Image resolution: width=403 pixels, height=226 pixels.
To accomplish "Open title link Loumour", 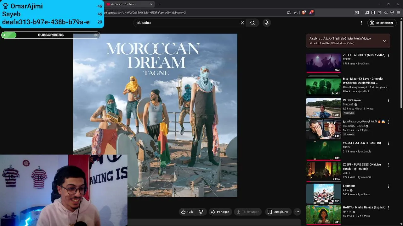I will coord(349,186).
